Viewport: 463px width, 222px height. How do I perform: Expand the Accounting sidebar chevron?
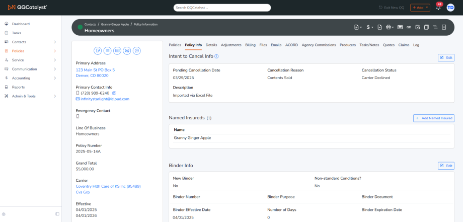(55, 78)
